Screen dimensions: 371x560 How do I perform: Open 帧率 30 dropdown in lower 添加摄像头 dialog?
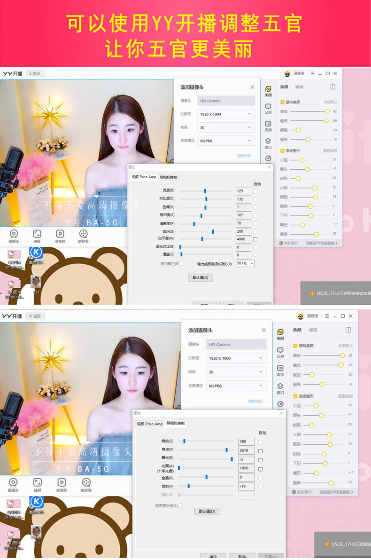pos(236,372)
